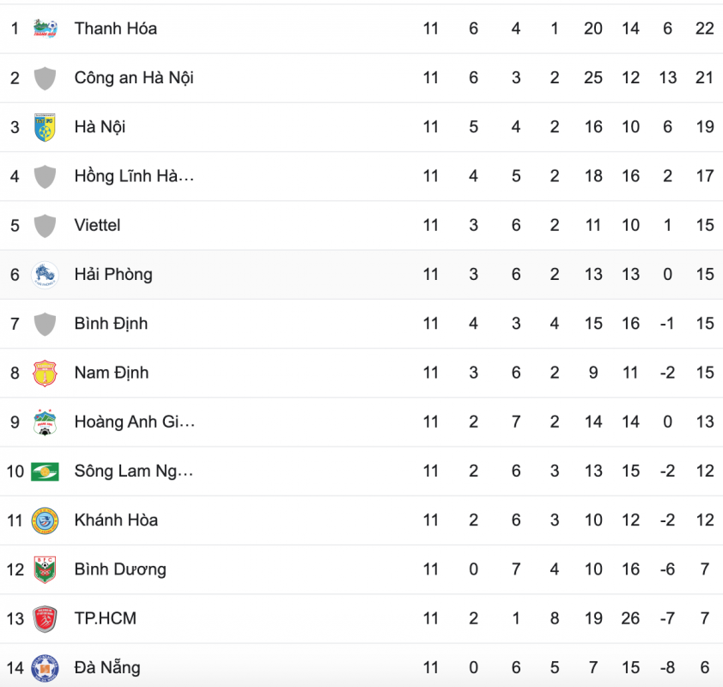Click the Khánh Hòa club logo
Viewport: 723px width, 687px height.
tap(45, 521)
